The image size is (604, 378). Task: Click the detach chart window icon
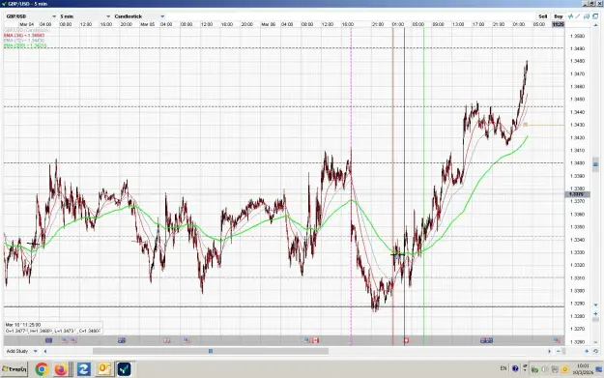595,16
